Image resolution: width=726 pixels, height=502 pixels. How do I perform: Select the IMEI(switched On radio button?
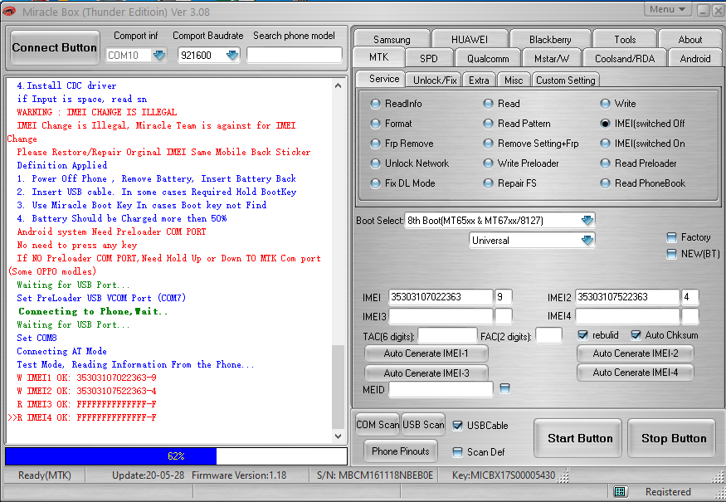pos(605,144)
